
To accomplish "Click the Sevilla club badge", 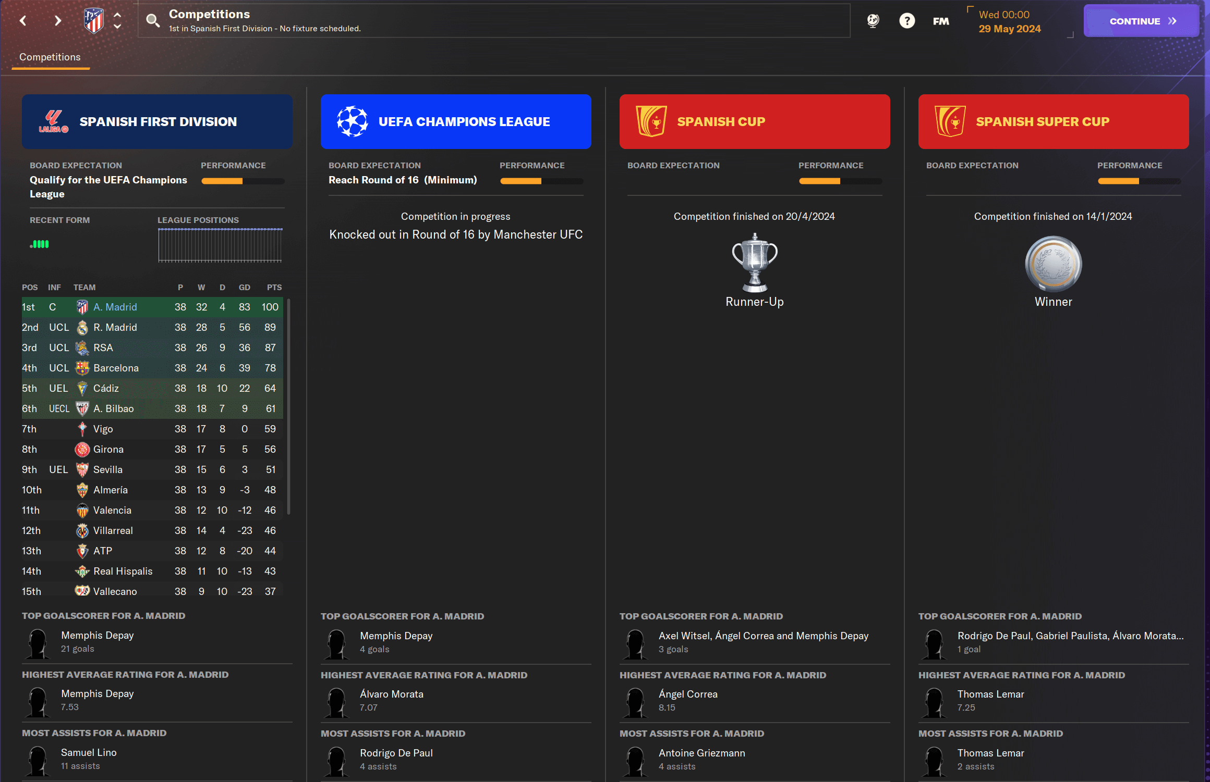I will (82, 469).
